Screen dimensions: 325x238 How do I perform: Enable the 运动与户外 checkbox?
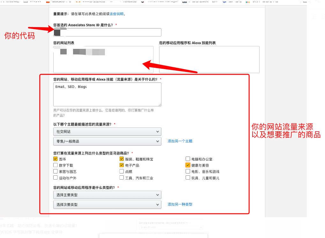(55, 178)
